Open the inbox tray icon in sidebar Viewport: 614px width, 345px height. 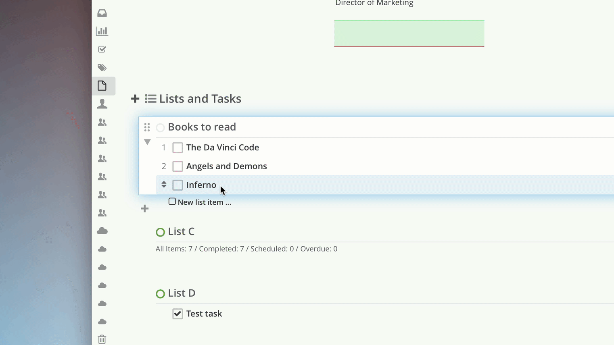(102, 13)
